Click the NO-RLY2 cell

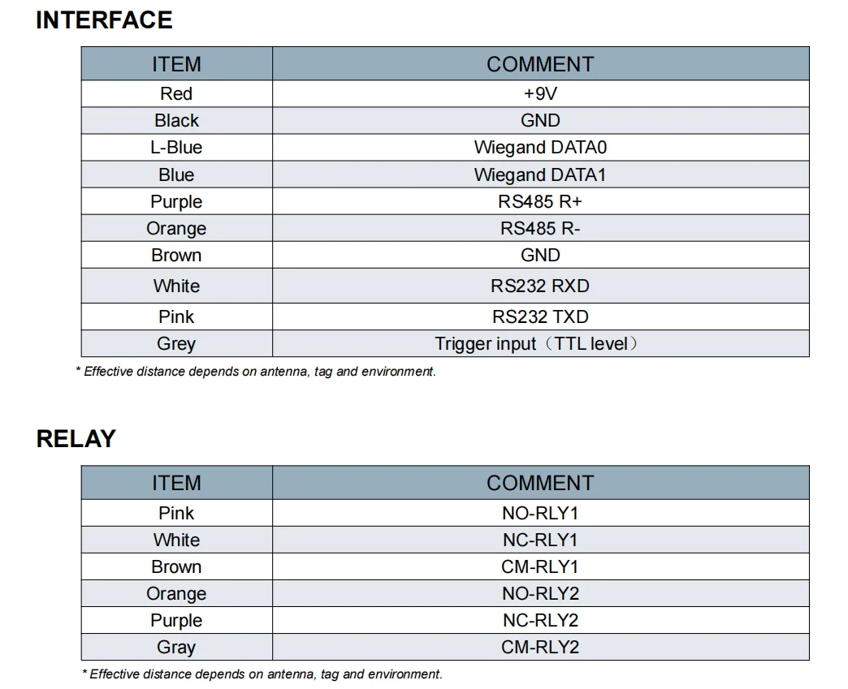click(x=540, y=593)
